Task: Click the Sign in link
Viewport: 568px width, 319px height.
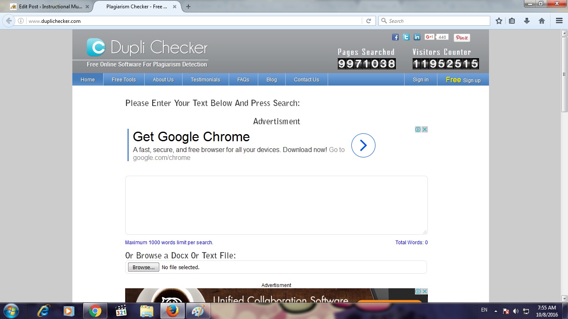Action: [x=421, y=79]
